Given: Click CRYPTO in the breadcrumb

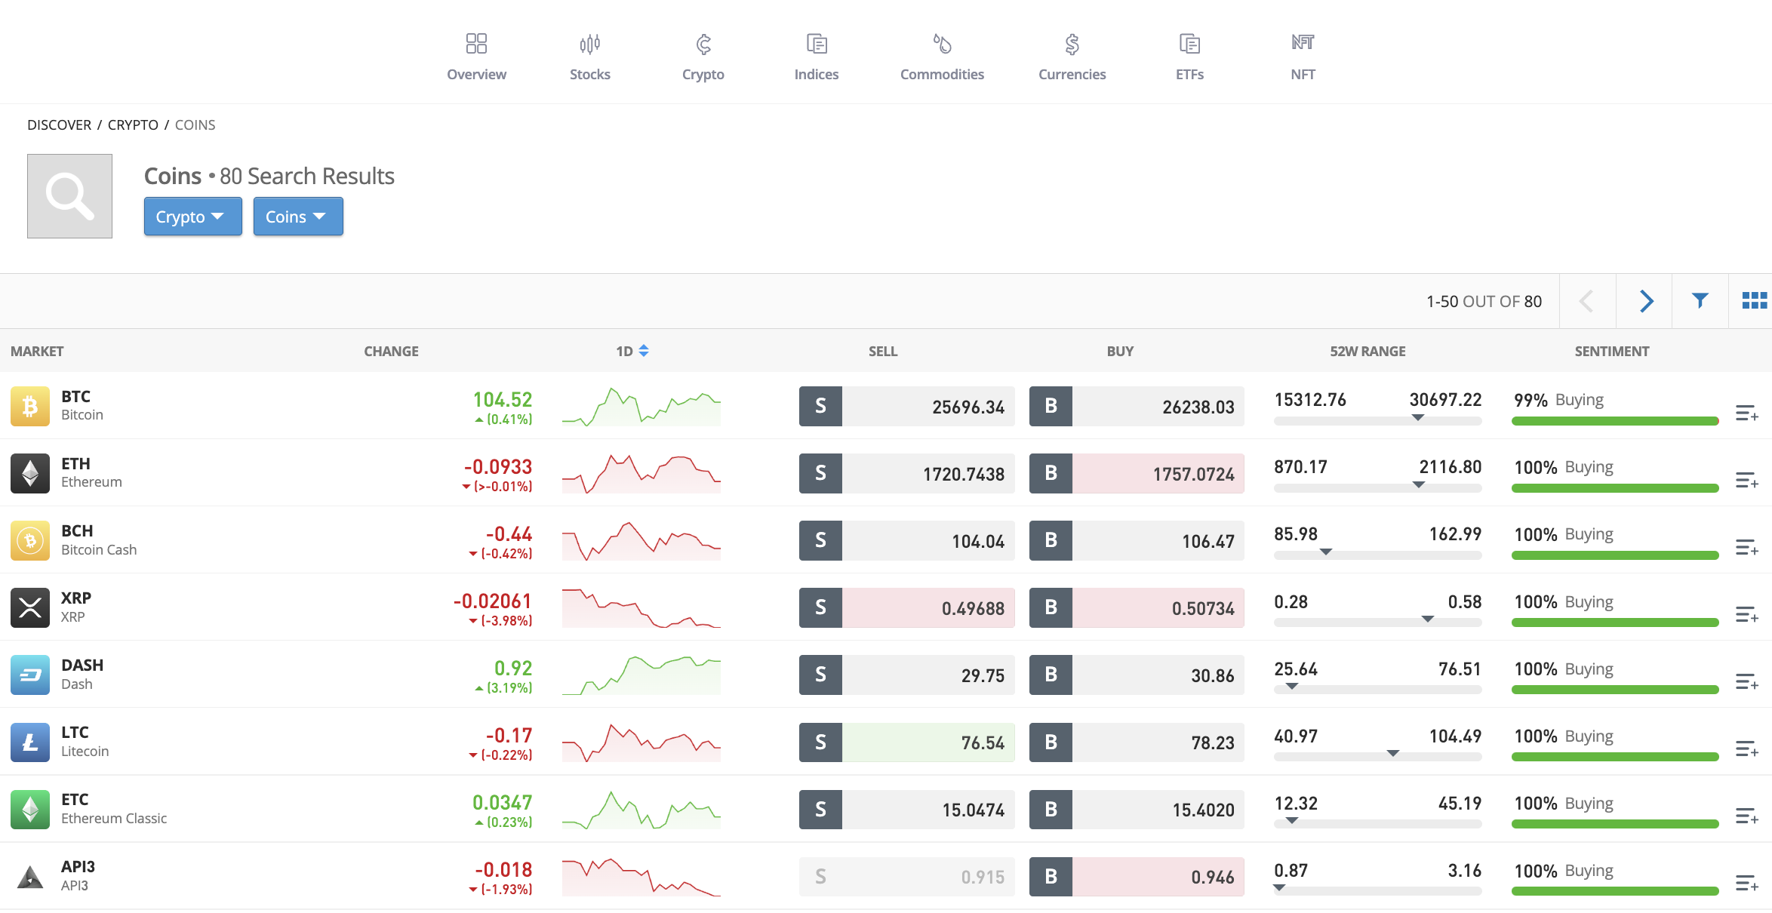Looking at the screenshot, I should point(133,124).
